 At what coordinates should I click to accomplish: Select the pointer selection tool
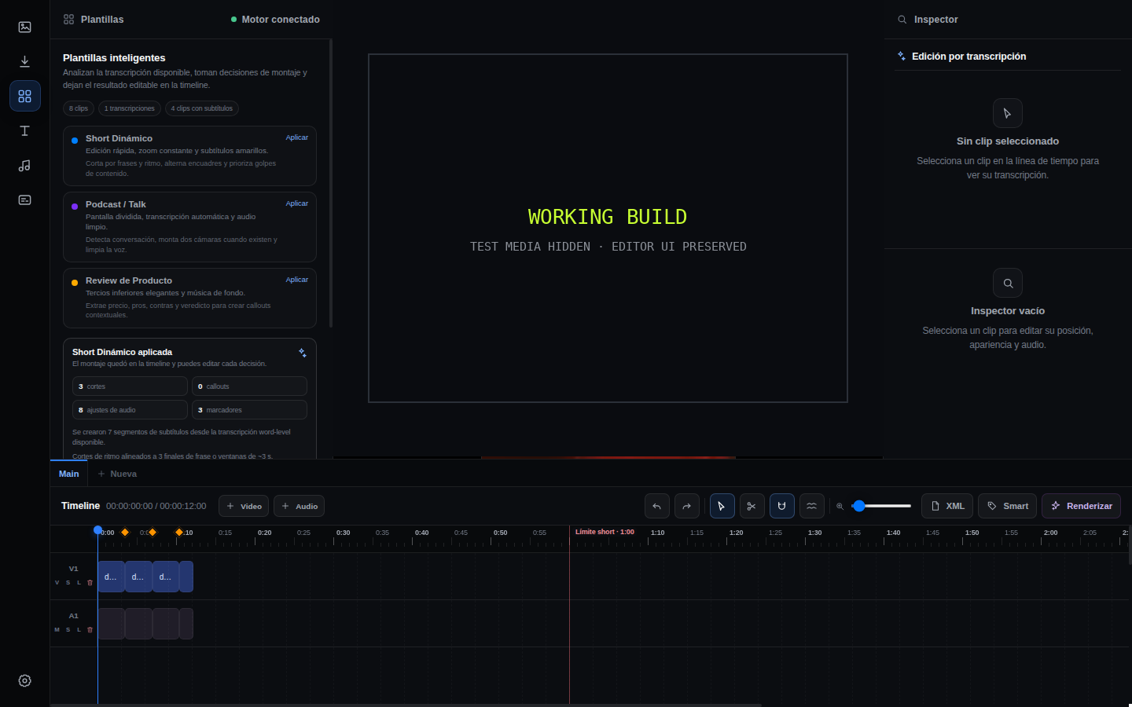click(722, 506)
